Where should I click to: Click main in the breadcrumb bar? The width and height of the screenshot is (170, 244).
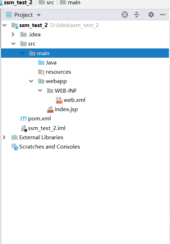coord(74,2)
